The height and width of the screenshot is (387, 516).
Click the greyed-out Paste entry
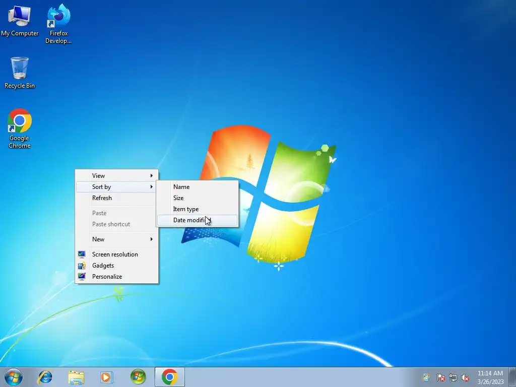(x=116, y=213)
